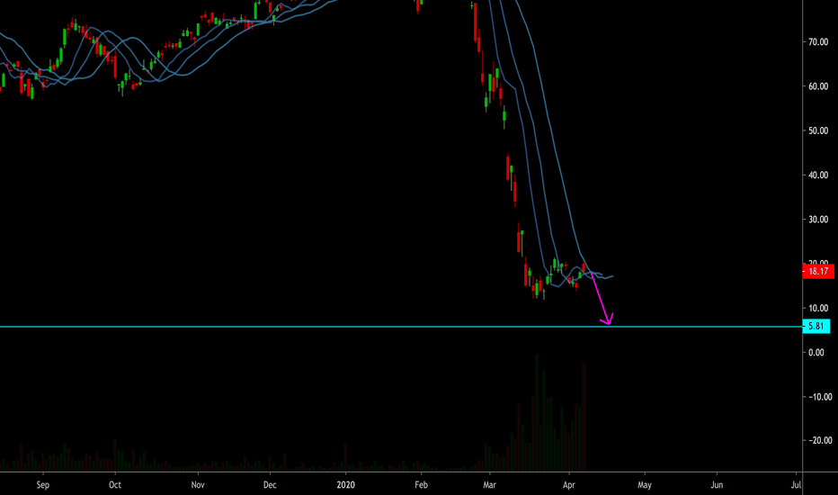
Task: Click the Jun label on time axis
Action: 717,485
